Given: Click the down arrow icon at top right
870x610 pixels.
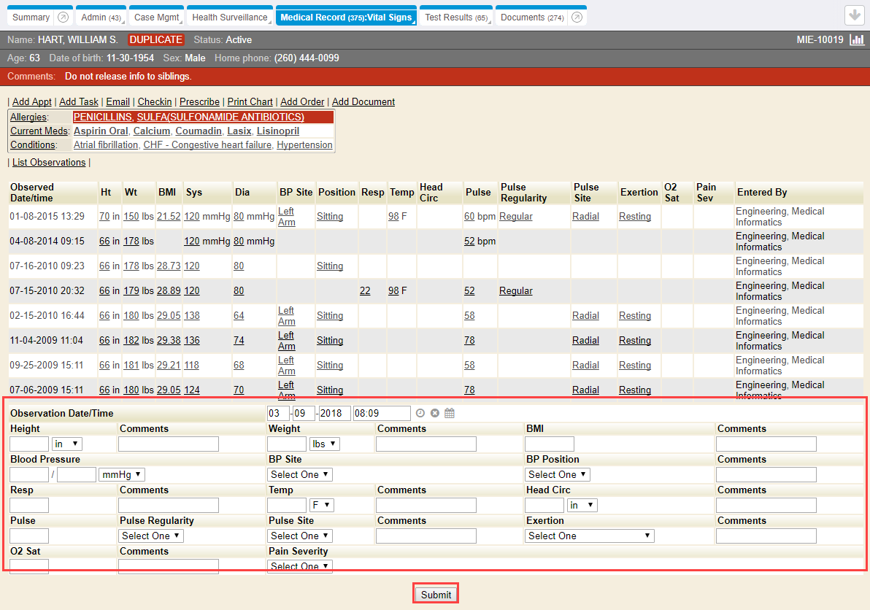Looking at the screenshot, I should tap(854, 15).
